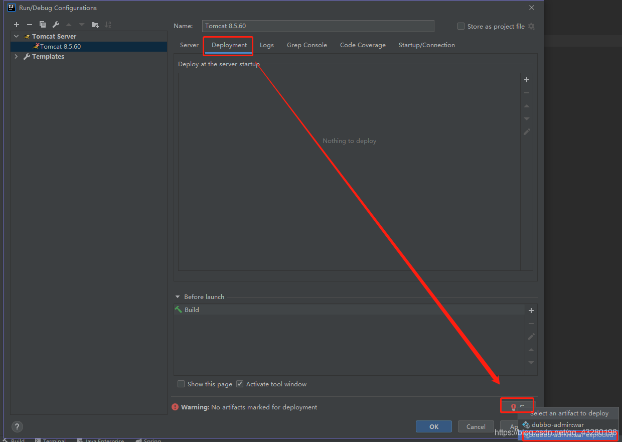Remove deployment entry with the minus icon

pyautogui.click(x=527, y=93)
